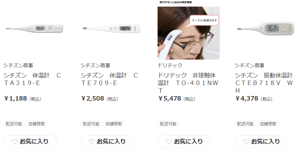
Task: Click ドリテック brand name label
Action: 170,65
